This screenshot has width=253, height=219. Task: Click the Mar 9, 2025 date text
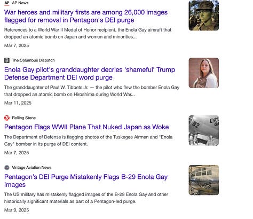(x=17, y=210)
